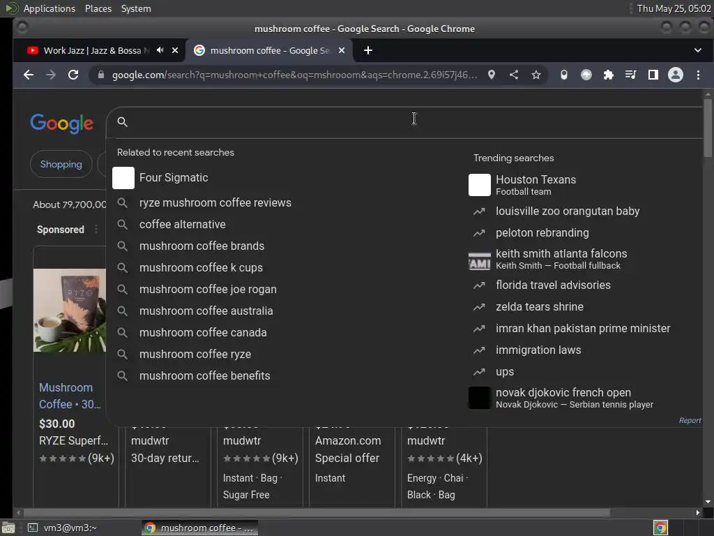Close the Work Jazz YouTube tab

(x=175, y=50)
